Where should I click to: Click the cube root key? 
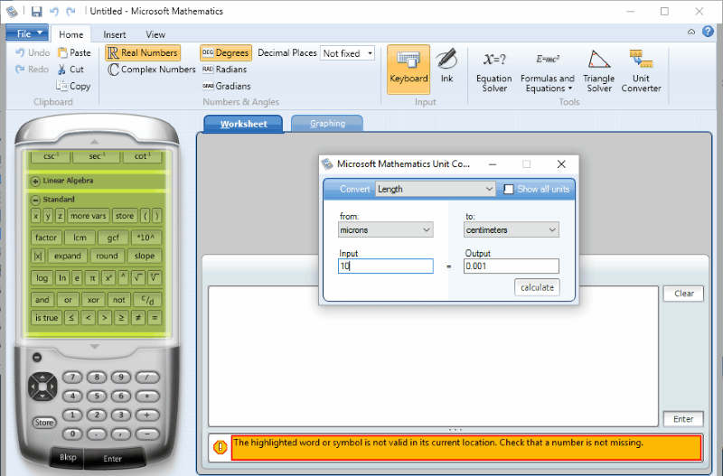(155, 278)
